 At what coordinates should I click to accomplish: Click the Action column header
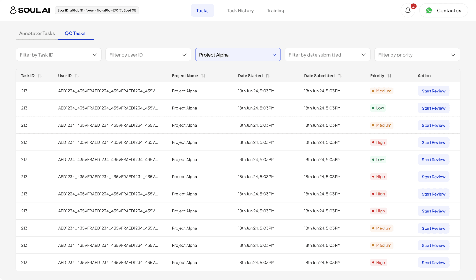tap(424, 76)
